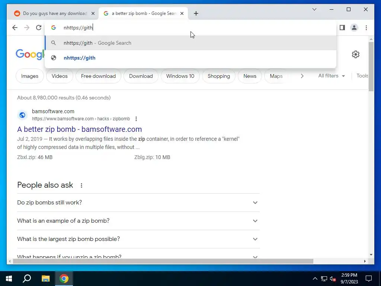Click the scroll down arrow

click(x=371, y=255)
